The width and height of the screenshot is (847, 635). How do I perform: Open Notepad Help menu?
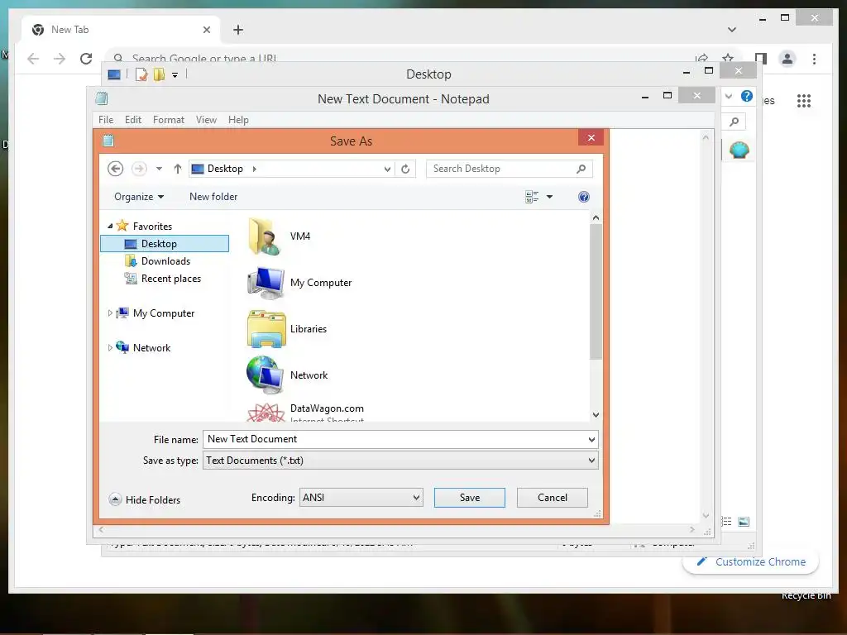238,119
